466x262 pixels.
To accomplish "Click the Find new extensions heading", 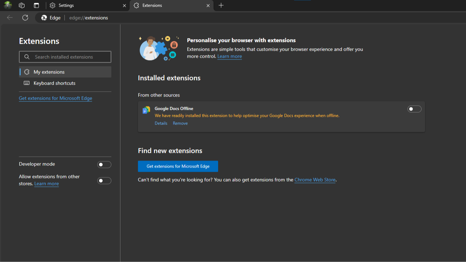I will (170, 151).
